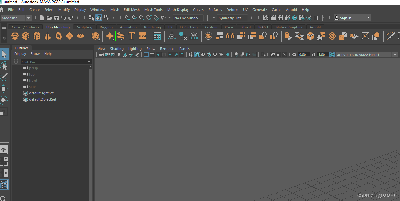The height and width of the screenshot is (201, 400).
Task: Undo the last action
Action: 64,18
